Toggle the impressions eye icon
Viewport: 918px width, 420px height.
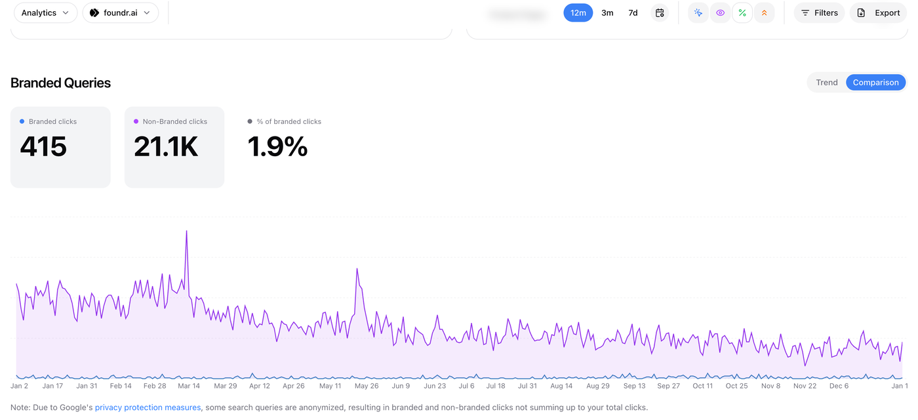click(720, 13)
